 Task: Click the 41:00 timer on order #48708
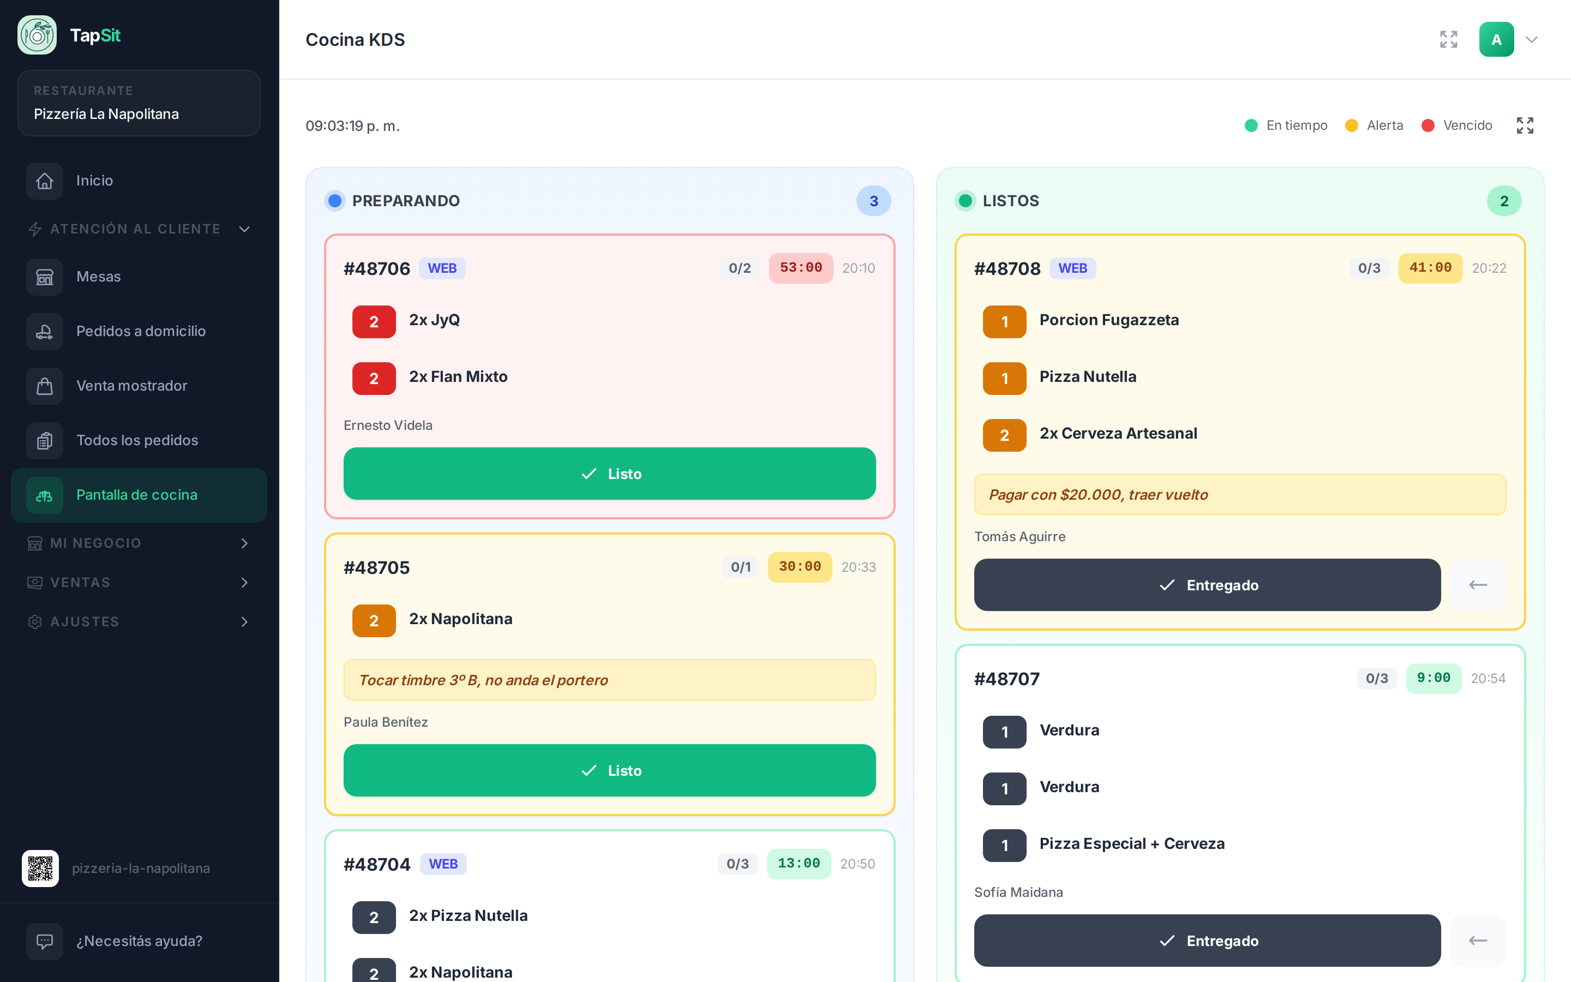click(x=1430, y=267)
